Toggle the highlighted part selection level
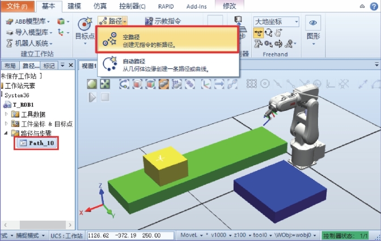This screenshot has height=241, width=381. (163, 84)
